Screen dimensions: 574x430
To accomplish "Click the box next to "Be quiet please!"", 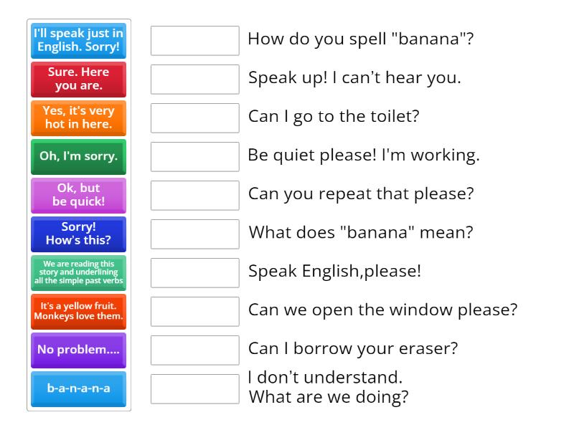I will click(x=194, y=156).
